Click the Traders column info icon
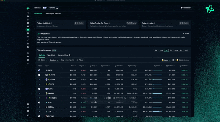 point(102,66)
